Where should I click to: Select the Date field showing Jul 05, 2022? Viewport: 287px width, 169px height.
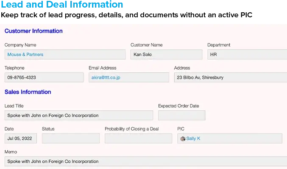(x=21, y=139)
